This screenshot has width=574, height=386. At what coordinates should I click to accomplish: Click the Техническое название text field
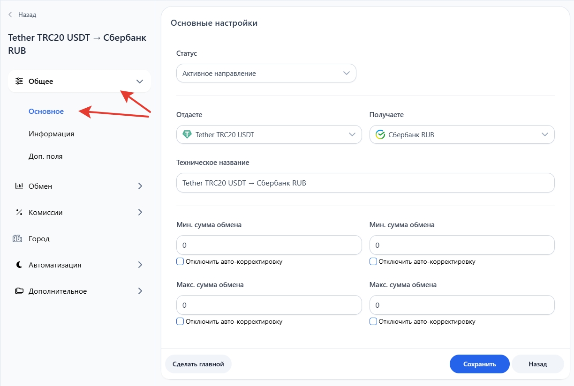365,183
